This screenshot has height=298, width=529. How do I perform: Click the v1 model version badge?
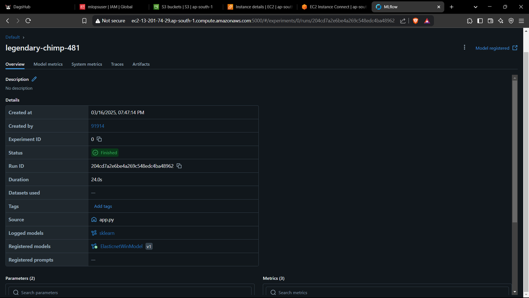click(149, 246)
